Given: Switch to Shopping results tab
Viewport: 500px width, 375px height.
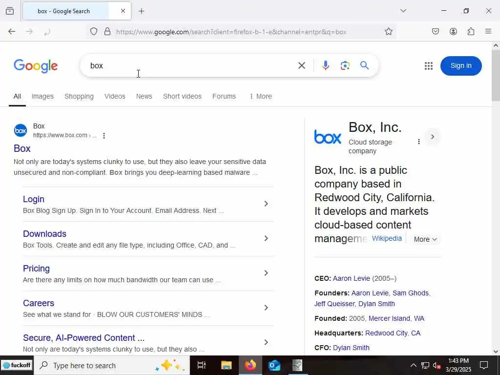Looking at the screenshot, I should coord(79,96).
